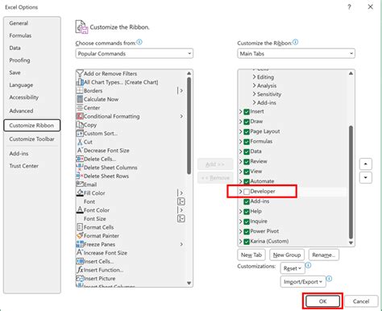Screen dimensions: 382x311
Task: Open the Import/Export dropdown
Action: tap(303, 282)
